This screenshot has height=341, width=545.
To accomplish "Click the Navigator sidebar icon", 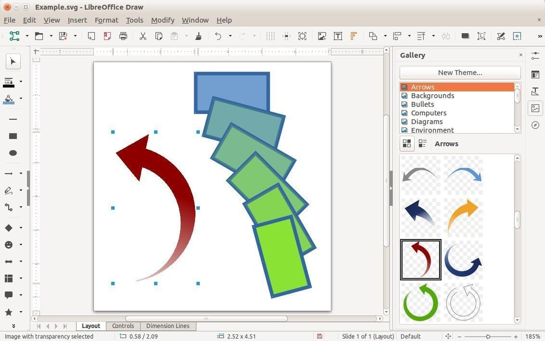I will click(535, 125).
